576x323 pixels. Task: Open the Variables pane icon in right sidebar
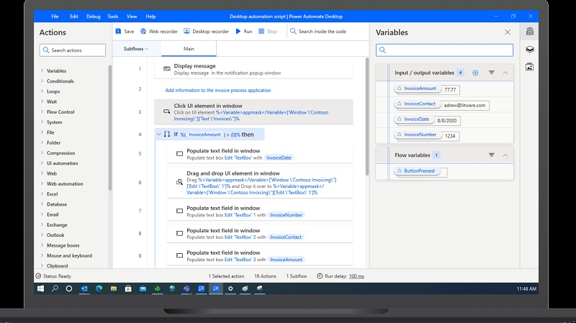tap(529, 31)
